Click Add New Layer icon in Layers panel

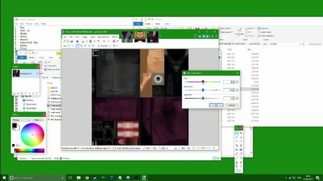pyautogui.click(x=14, y=94)
